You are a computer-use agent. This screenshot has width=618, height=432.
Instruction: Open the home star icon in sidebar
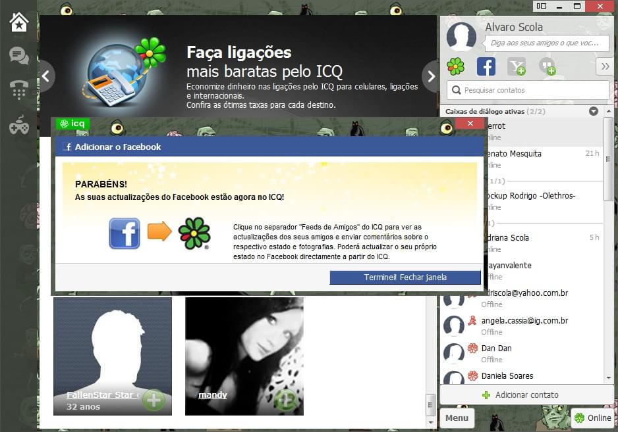(19, 22)
